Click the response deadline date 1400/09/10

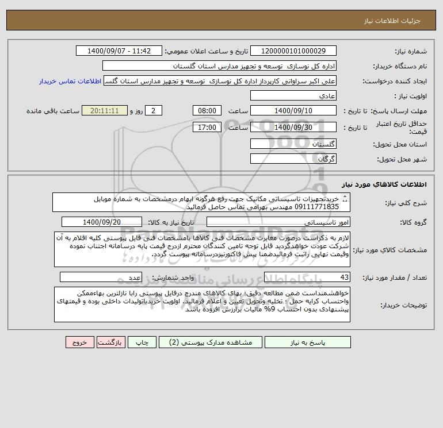[293, 111]
